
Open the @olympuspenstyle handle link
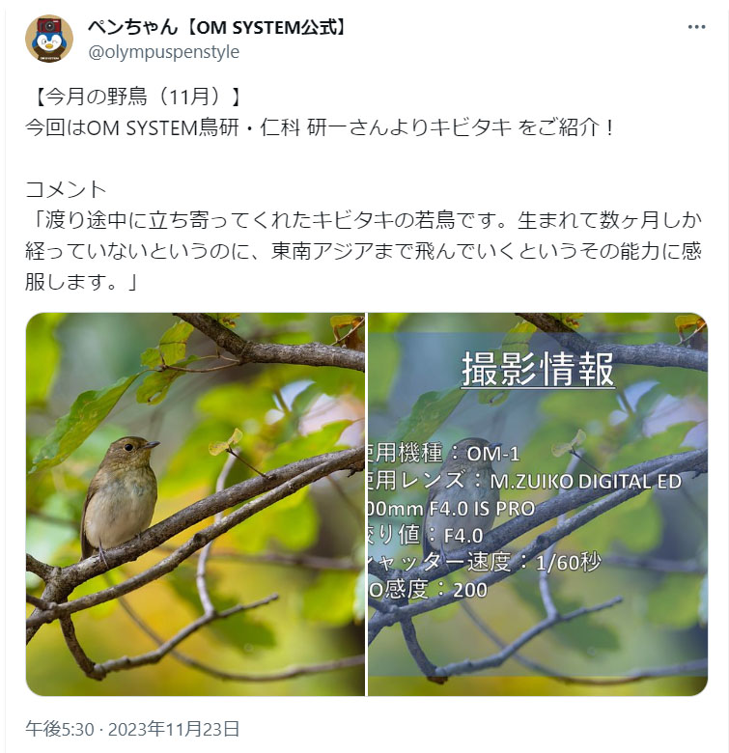coord(163,52)
